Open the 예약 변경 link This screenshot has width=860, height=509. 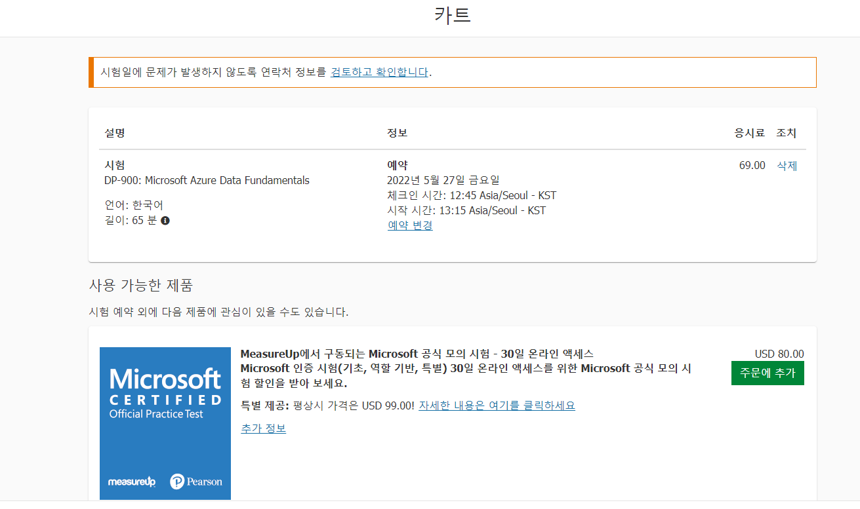[410, 226]
